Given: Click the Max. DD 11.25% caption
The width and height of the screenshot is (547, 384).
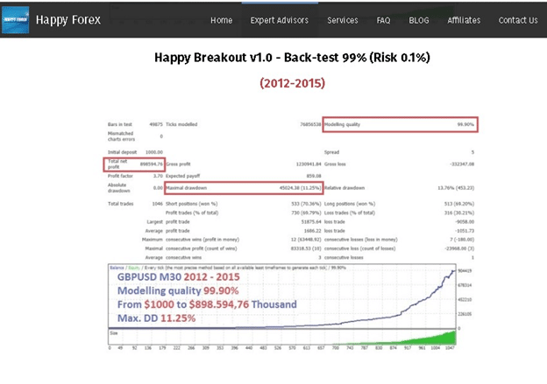Looking at the screenshot, I should pos(156,318).
